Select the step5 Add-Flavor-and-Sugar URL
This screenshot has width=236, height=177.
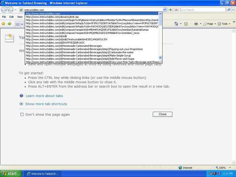[92, 59]
